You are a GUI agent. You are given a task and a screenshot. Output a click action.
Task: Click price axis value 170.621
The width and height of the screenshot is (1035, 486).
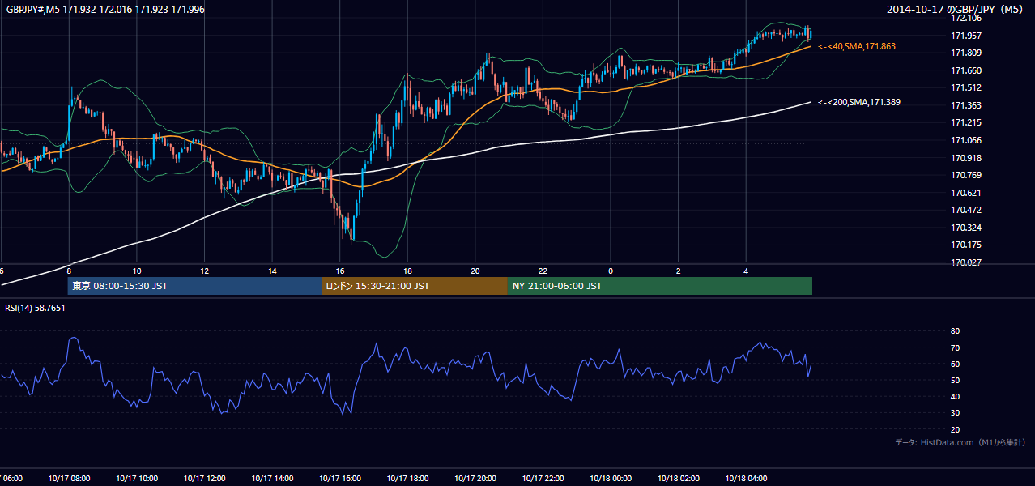pos(966,193)
